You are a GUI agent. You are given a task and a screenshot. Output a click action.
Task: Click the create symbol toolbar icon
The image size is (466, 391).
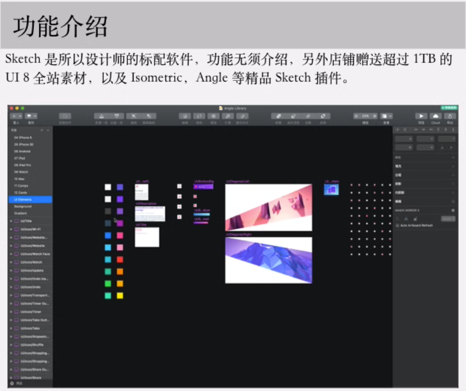tap(65, 116)
